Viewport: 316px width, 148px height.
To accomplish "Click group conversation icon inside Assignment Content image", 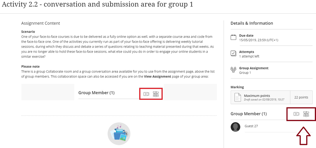I will [x=156, y=94].
